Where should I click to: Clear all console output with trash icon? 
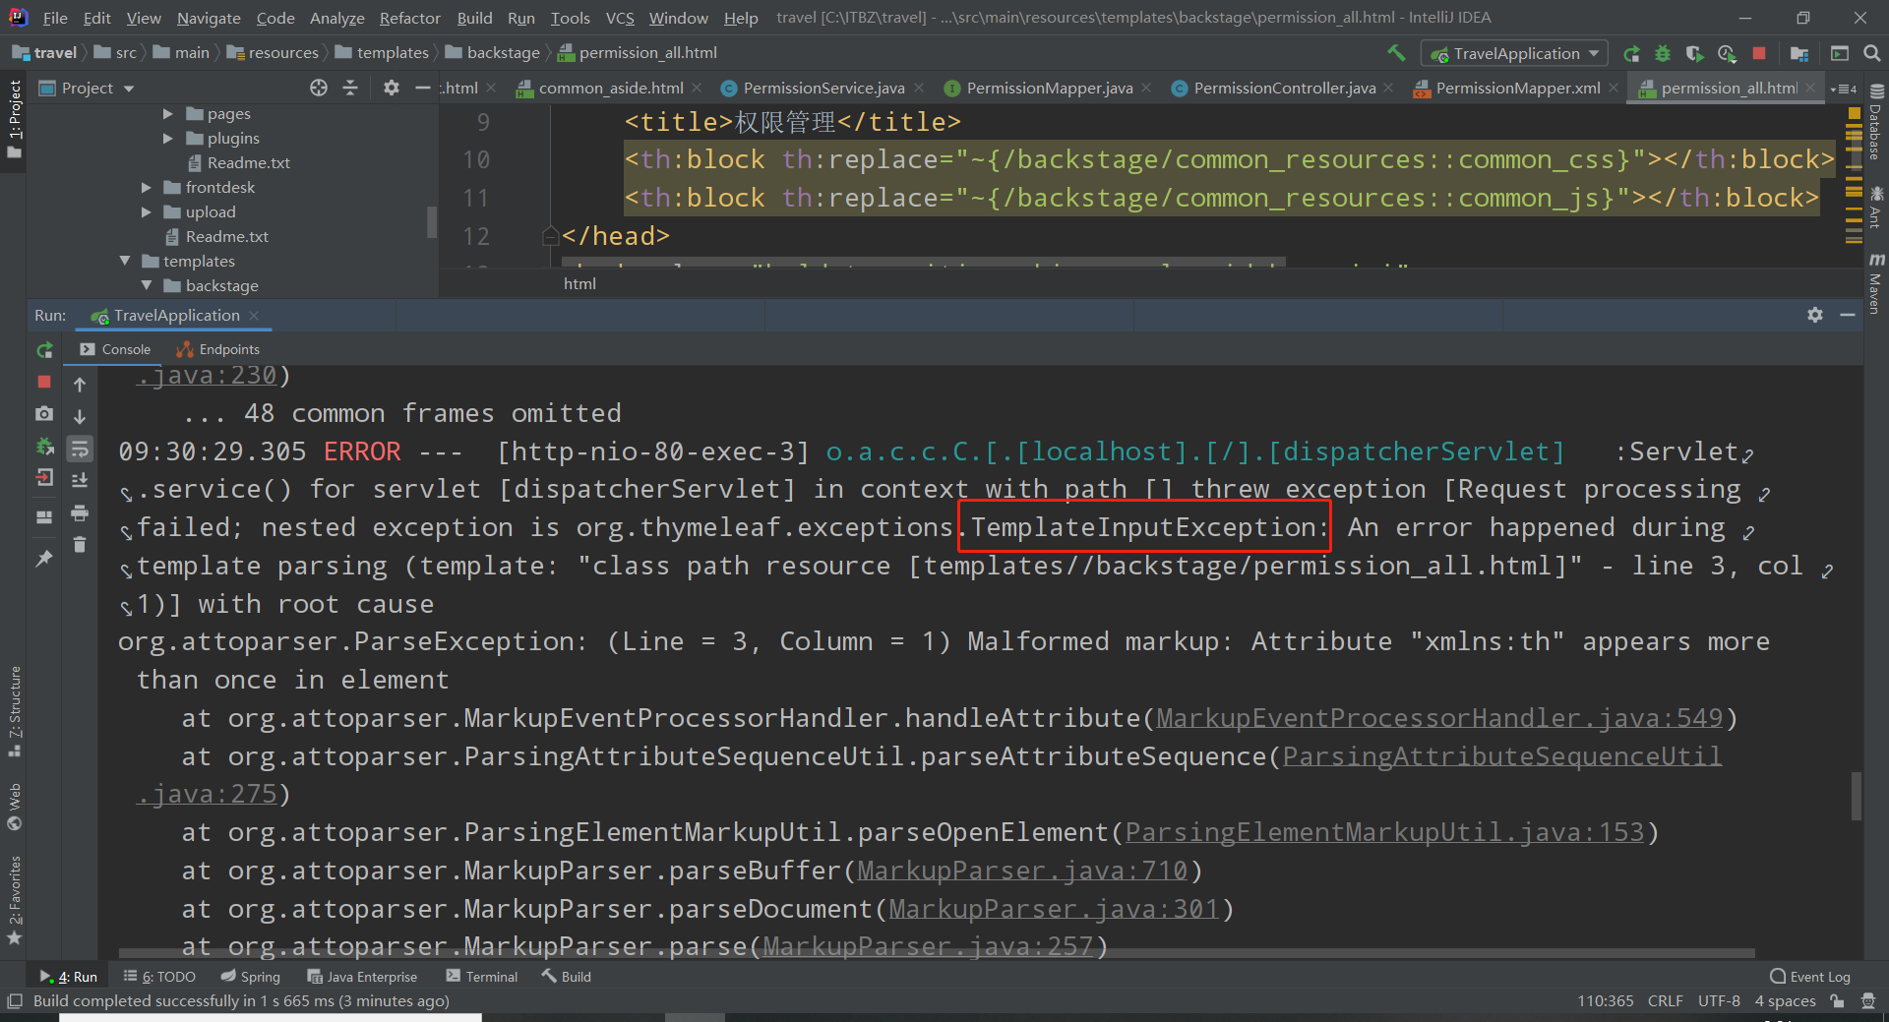click(x=80, y=544)
